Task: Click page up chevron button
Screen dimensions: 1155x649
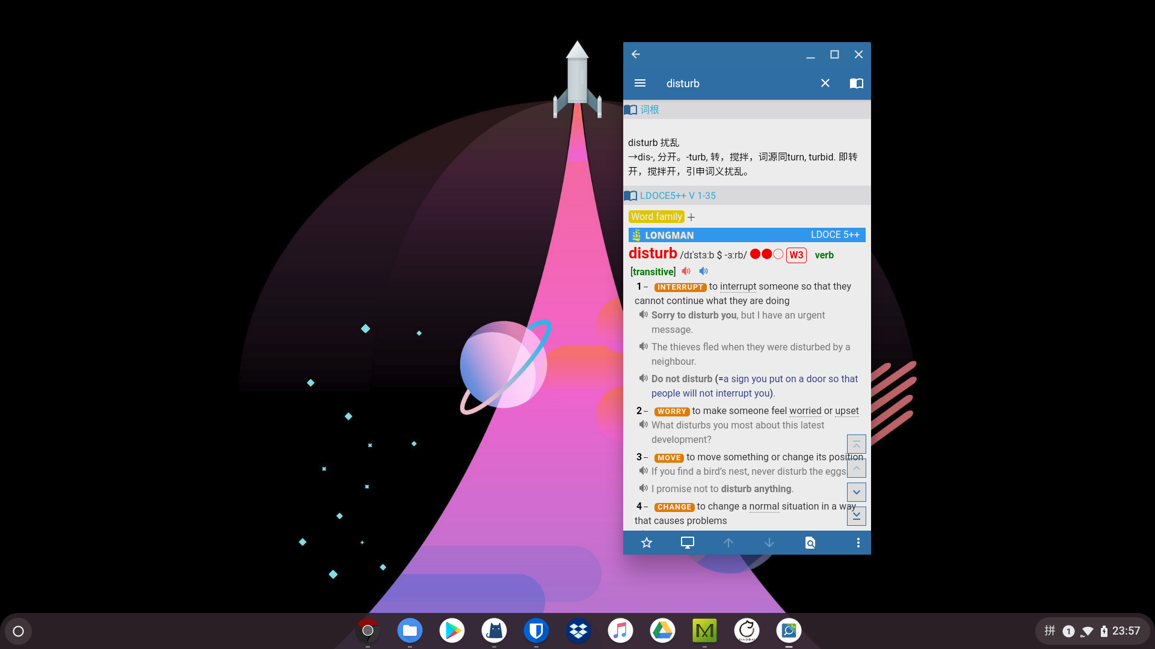Action: 857,468
